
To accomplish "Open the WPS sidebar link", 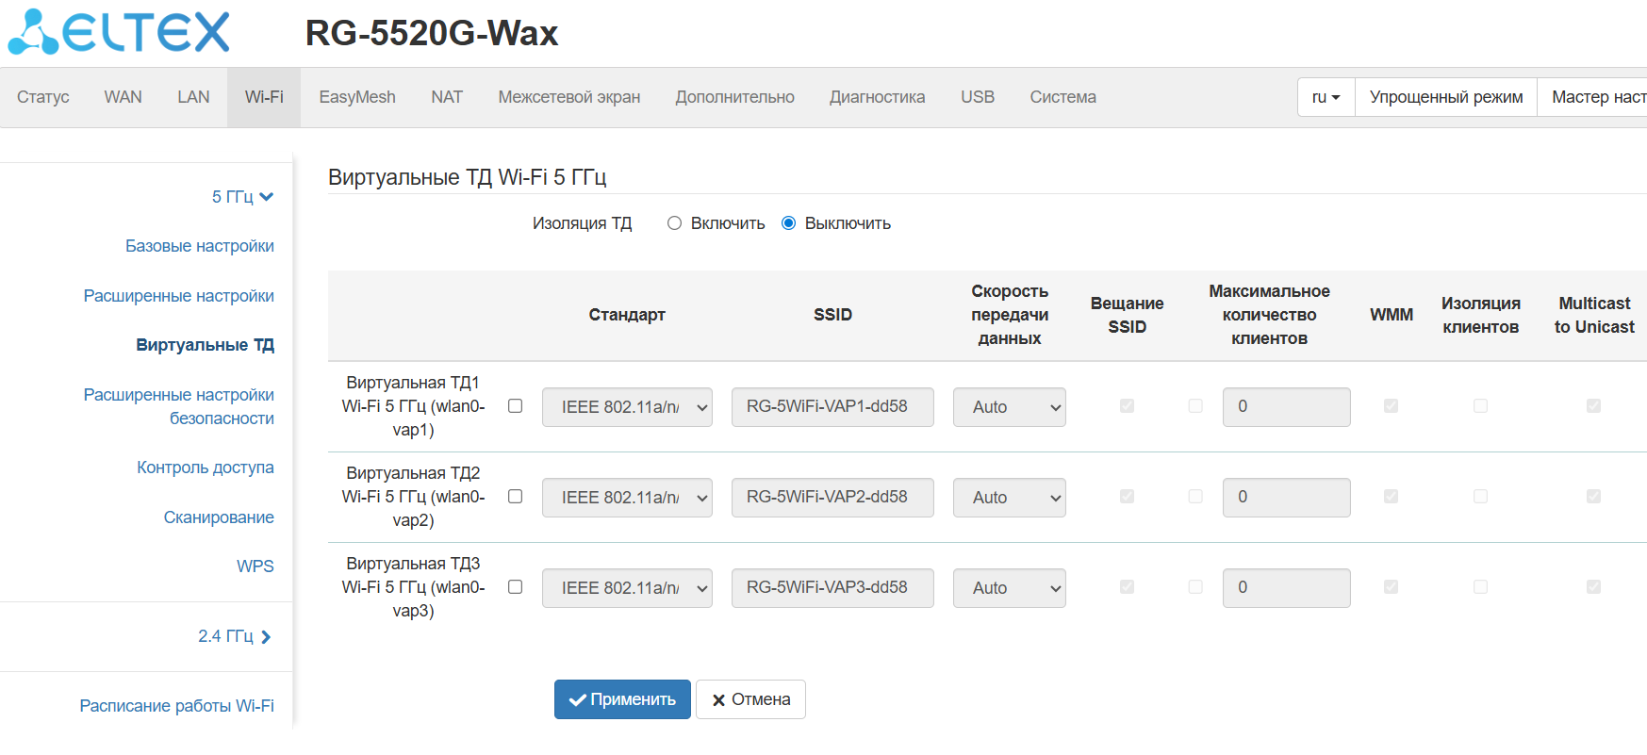I will [x=255, y=566].
